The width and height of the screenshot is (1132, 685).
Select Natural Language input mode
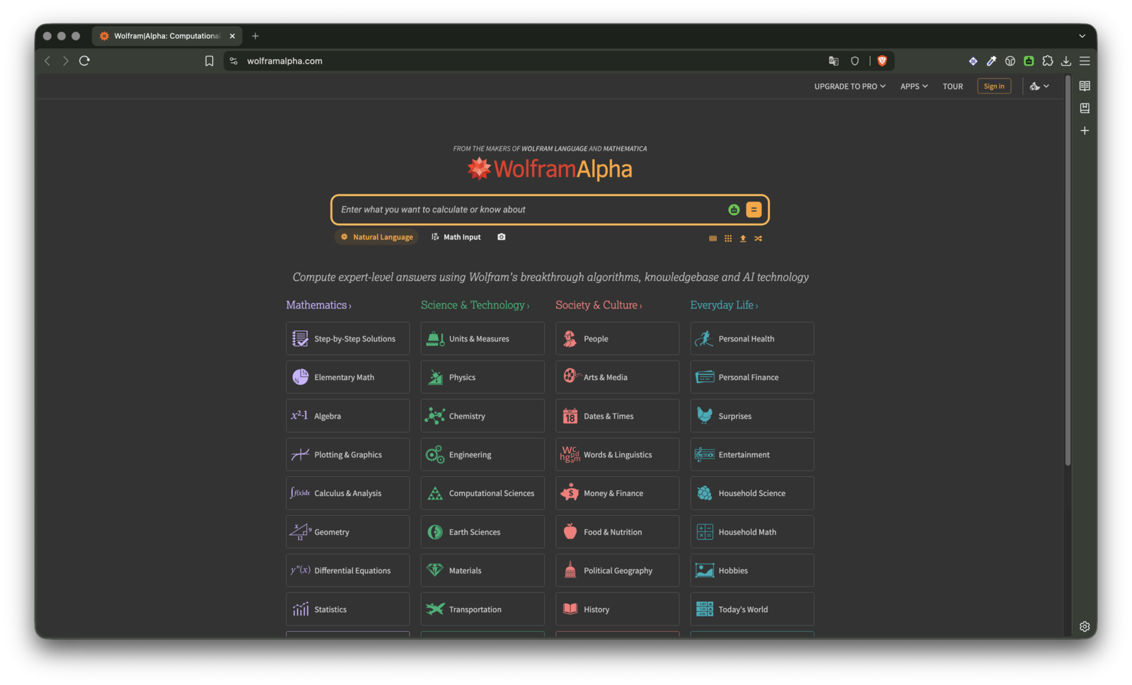coord(376,237)
